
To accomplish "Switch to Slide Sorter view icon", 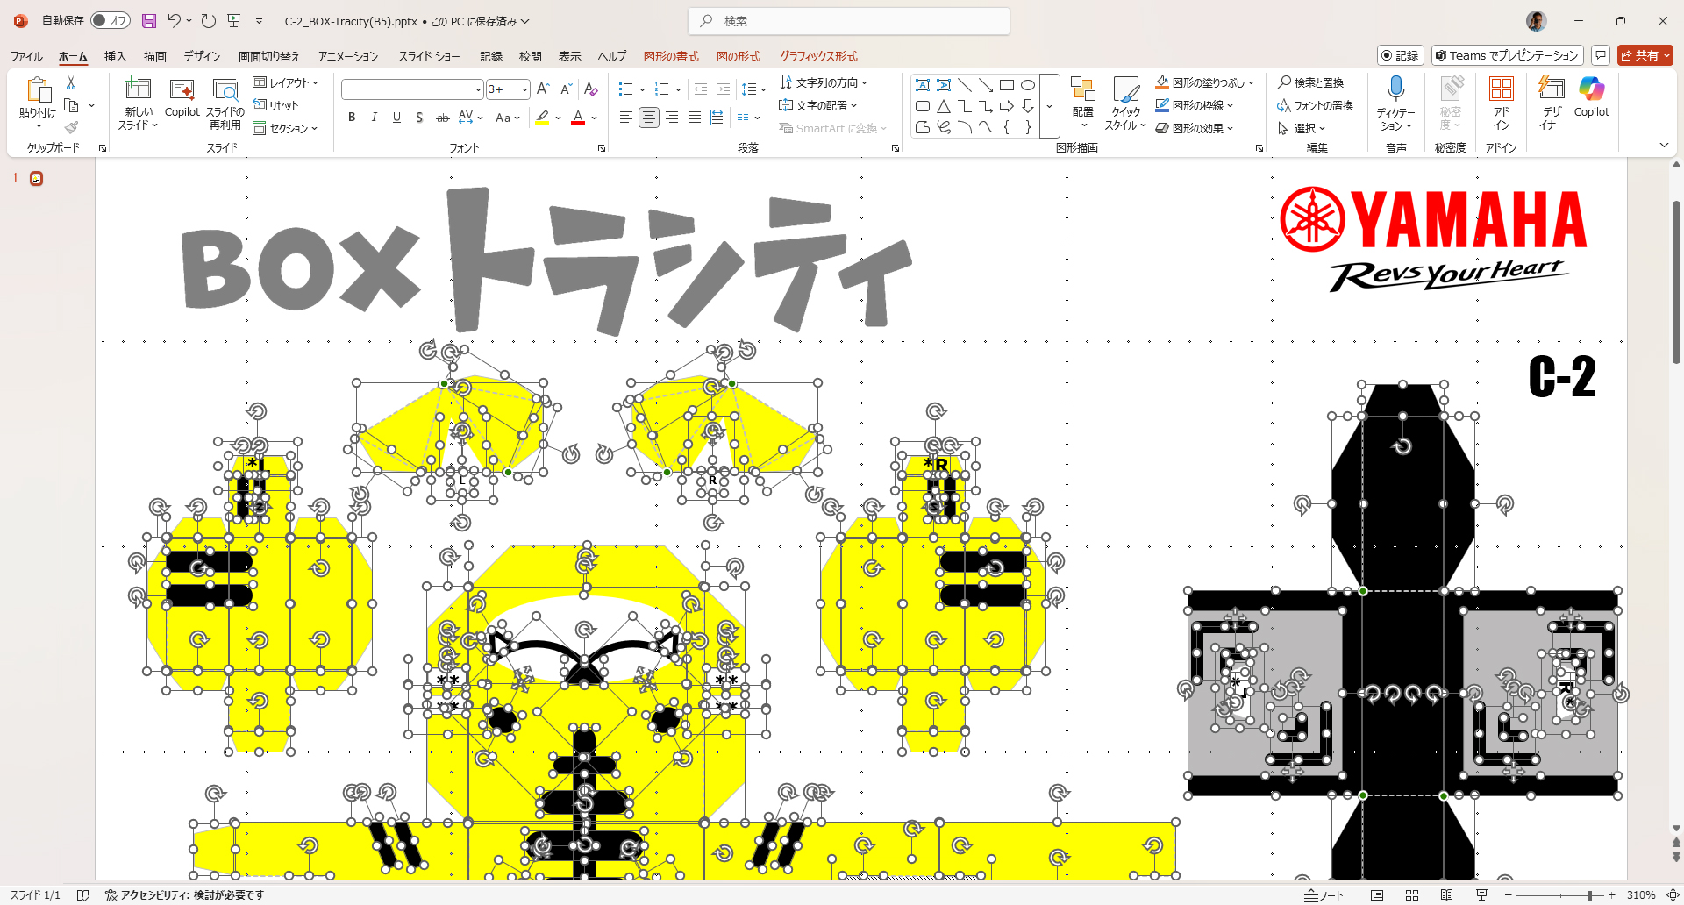I will click(x=1412, y=895).
